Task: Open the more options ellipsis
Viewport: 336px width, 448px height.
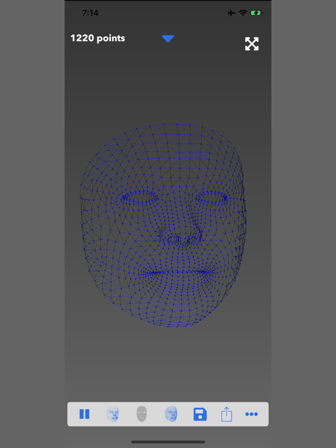Action: tap(251, 414)
